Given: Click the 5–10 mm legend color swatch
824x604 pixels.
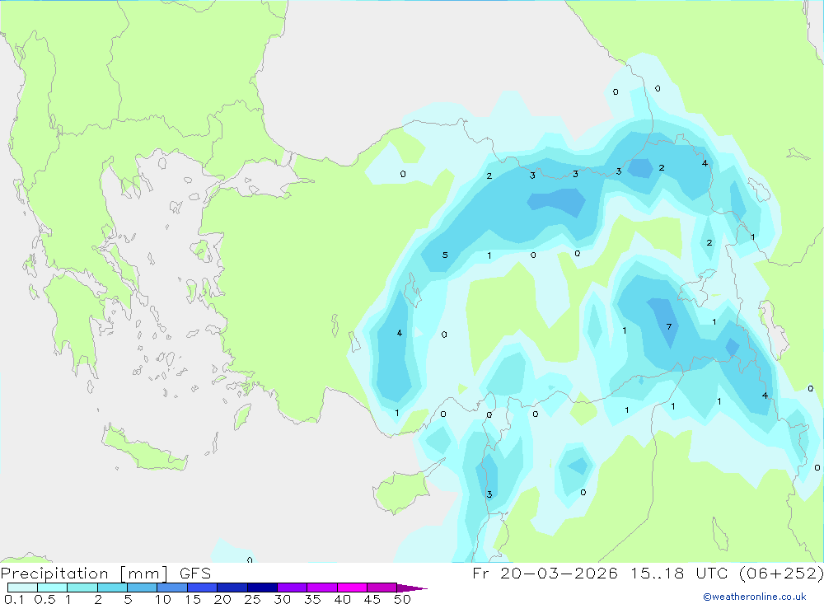Looking at the screenshot, I should [142, 588].
